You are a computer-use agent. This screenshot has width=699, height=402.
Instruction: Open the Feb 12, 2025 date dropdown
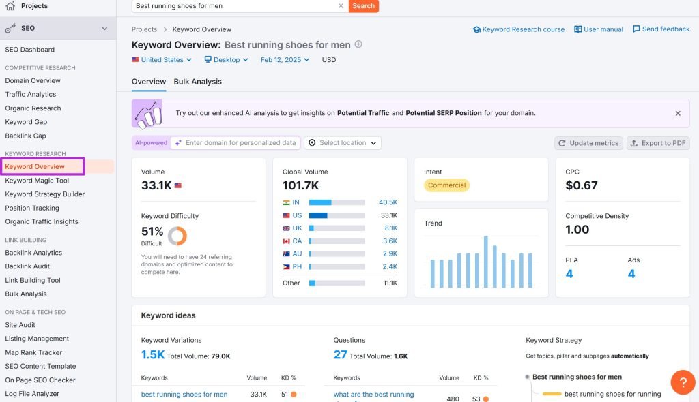tap(285, 60)
